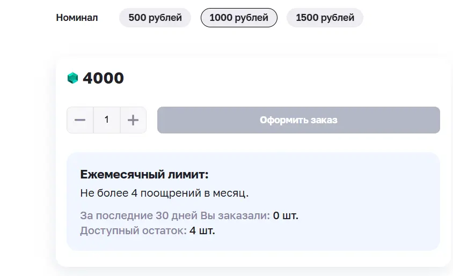Click the number 30 in days text
This screenshot has height=276, width=453.
pos(162,215)
